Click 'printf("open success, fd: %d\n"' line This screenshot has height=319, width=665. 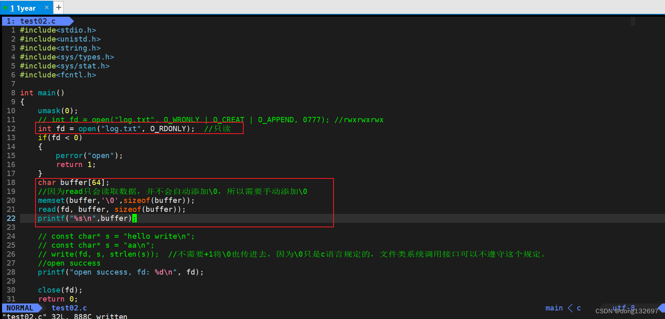(x=121, y=272)
